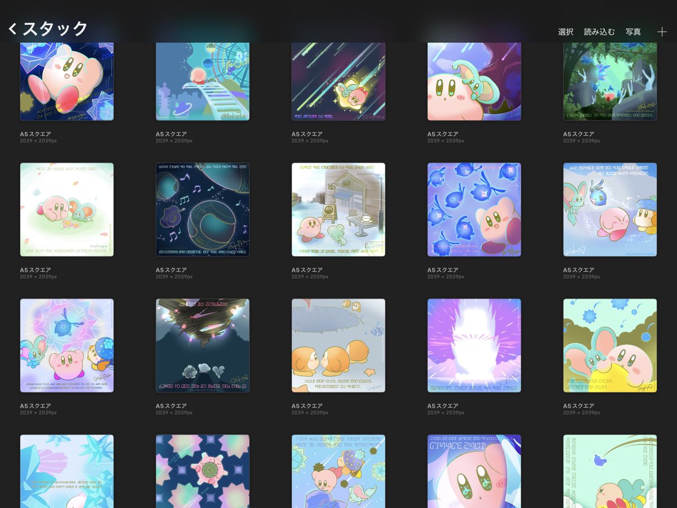The height and width of the screenshot is (508, 677).
Task: Rename A5スクエア label under white silhouette burst artwork
Action: (443, 406)
